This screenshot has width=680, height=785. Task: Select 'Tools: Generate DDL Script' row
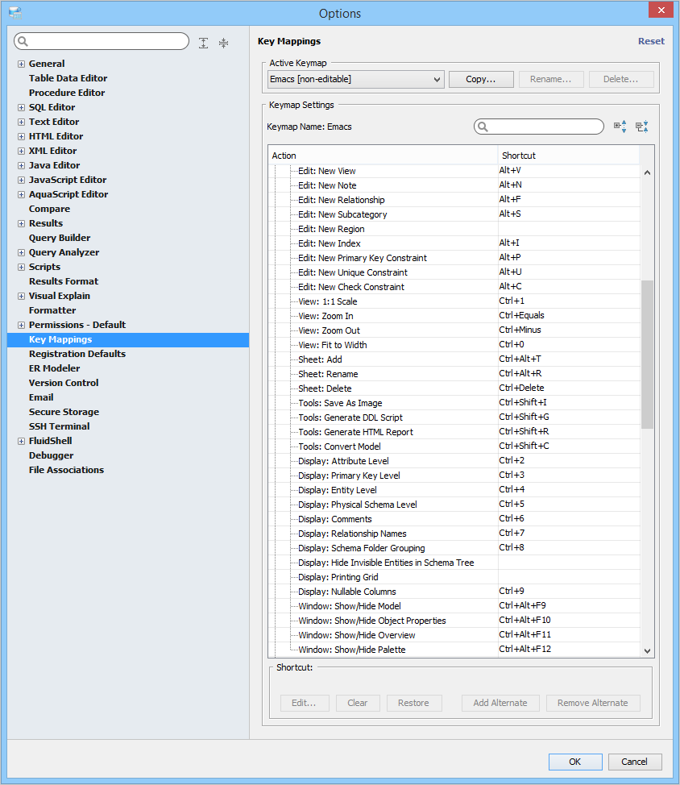click(x=454, y=418)
